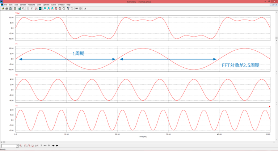Screen dimensions: 278x151
Task: Click the open file folder icon
Action: pyautogui.click(x=3, y=8)
